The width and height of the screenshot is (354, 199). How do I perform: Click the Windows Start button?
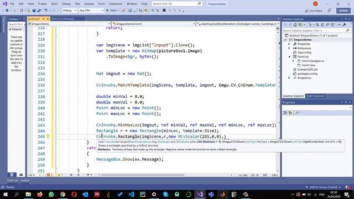pyautogui.click(x=5, y=194)
